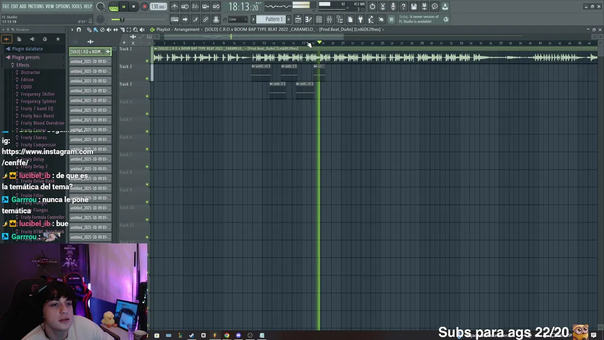Toggle link to controller chain icon

pyautogui.click(x=206, y=19)
